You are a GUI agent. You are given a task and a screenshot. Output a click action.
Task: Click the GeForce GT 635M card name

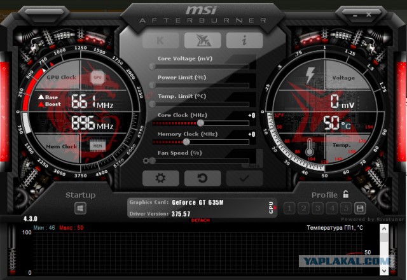[x=198, y=202]
